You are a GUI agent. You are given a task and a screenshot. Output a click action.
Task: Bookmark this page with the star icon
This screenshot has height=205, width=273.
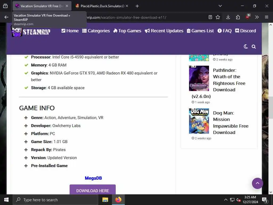(x=218, y=17)
